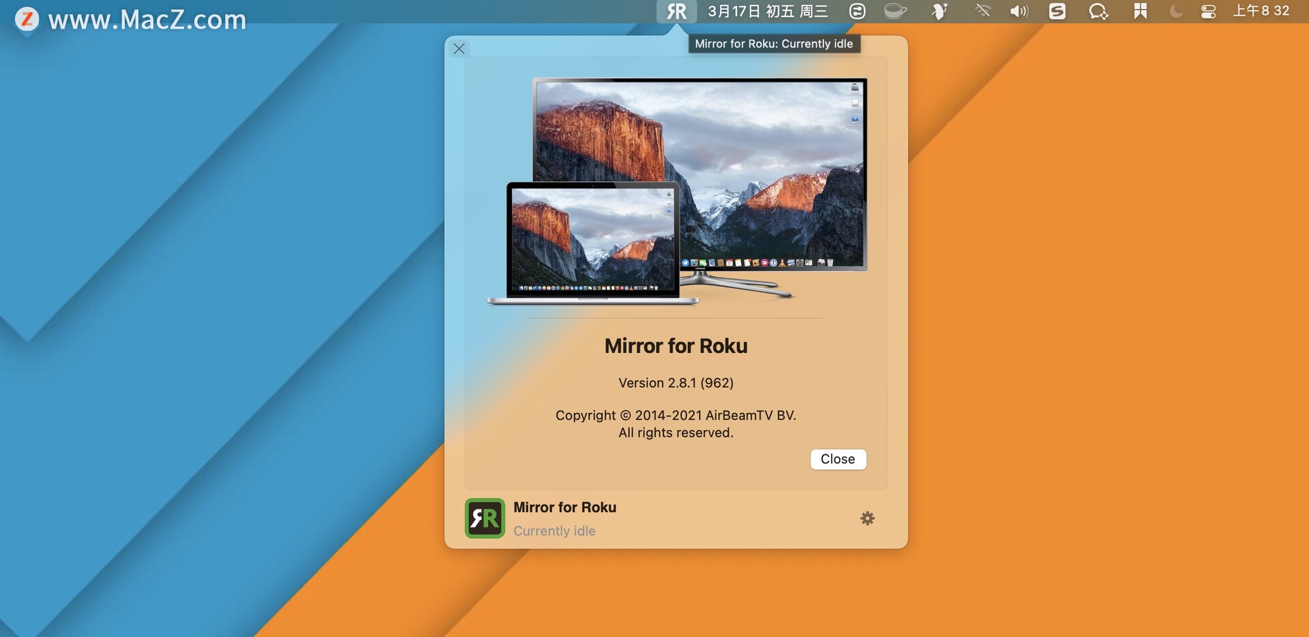The height and width of the screenshot is (637, 1309).
Task: Open the Control Center icon
Action: point(1208,11)
